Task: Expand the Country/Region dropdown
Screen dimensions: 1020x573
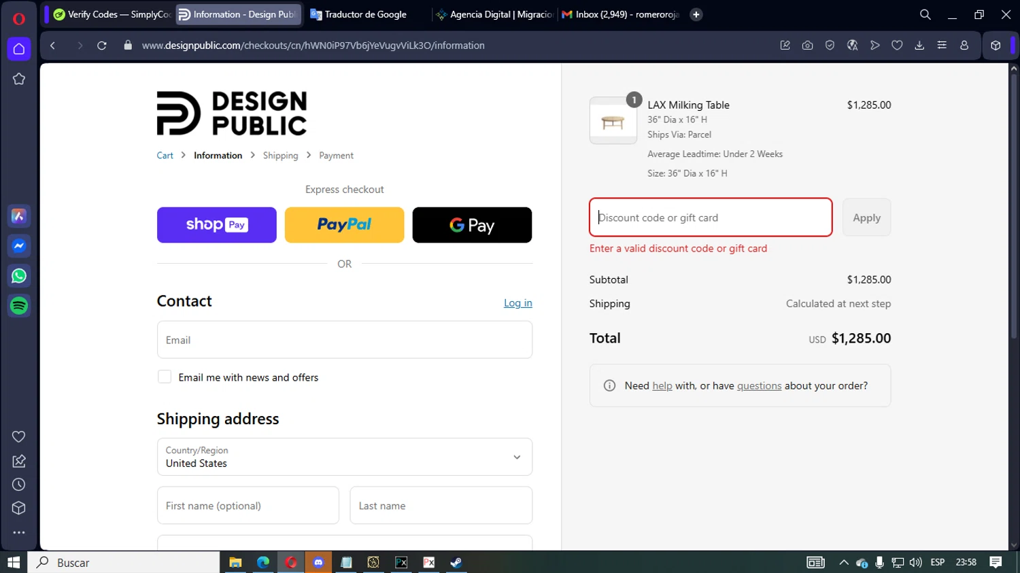Action: pos(345,457)
